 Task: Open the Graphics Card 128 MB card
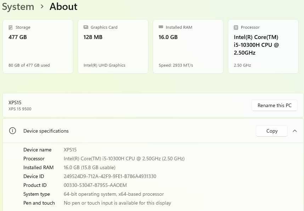click(113, 46)
